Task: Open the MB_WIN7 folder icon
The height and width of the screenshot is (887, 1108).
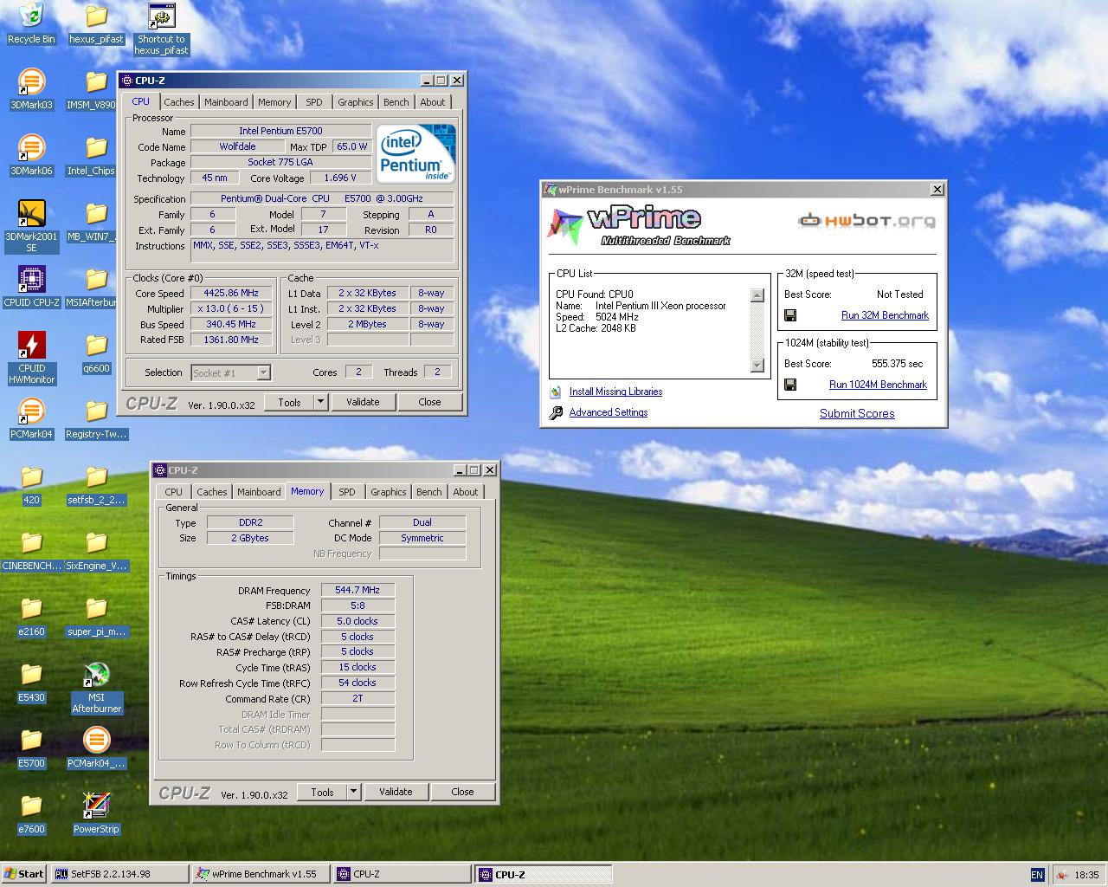Action: (x=96, y=221)
